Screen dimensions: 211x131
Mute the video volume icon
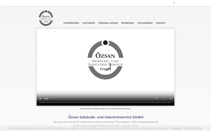tap(157, 99)
